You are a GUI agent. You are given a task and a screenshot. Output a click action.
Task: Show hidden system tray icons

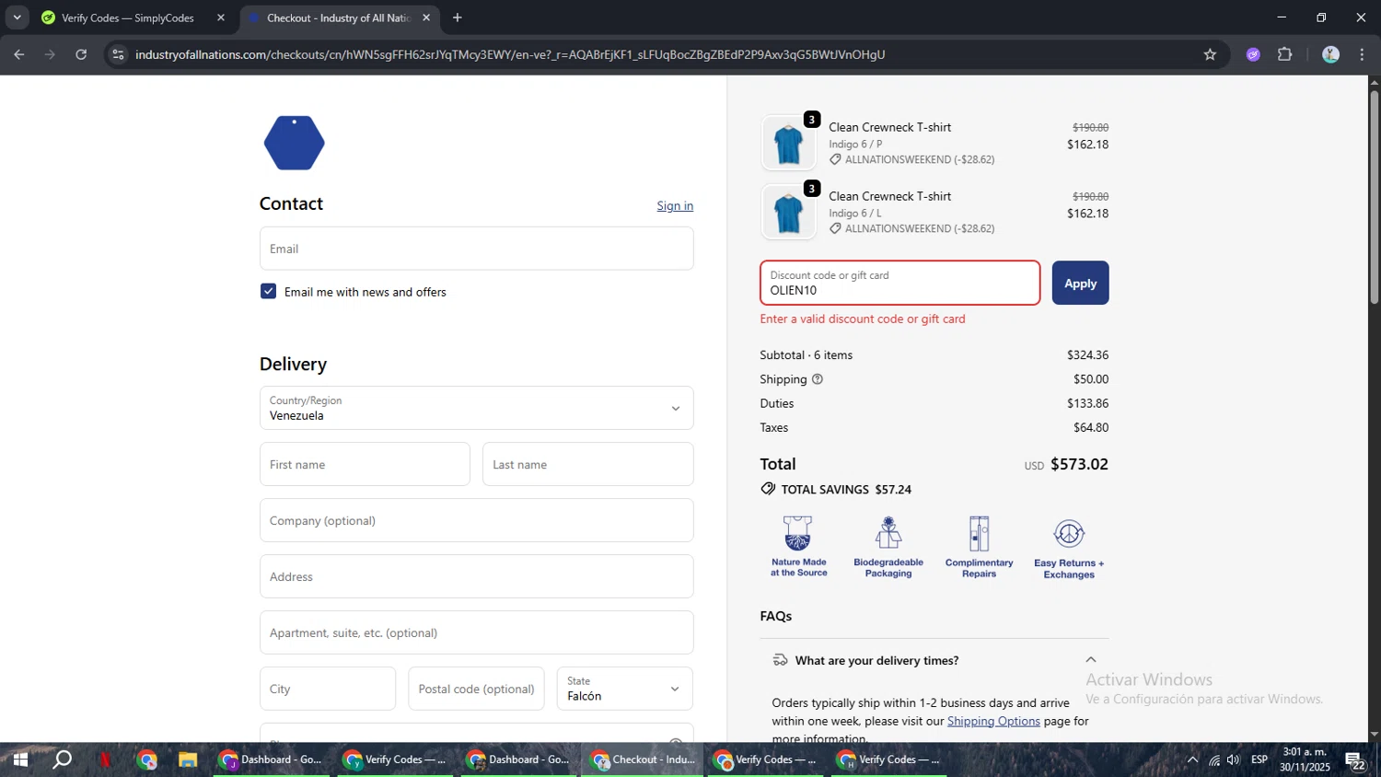[x=1192, y=760]
